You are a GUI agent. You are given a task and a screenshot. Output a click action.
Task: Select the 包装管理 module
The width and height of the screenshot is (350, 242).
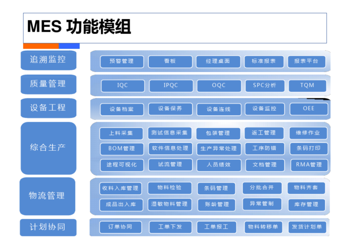coord(218,133)
